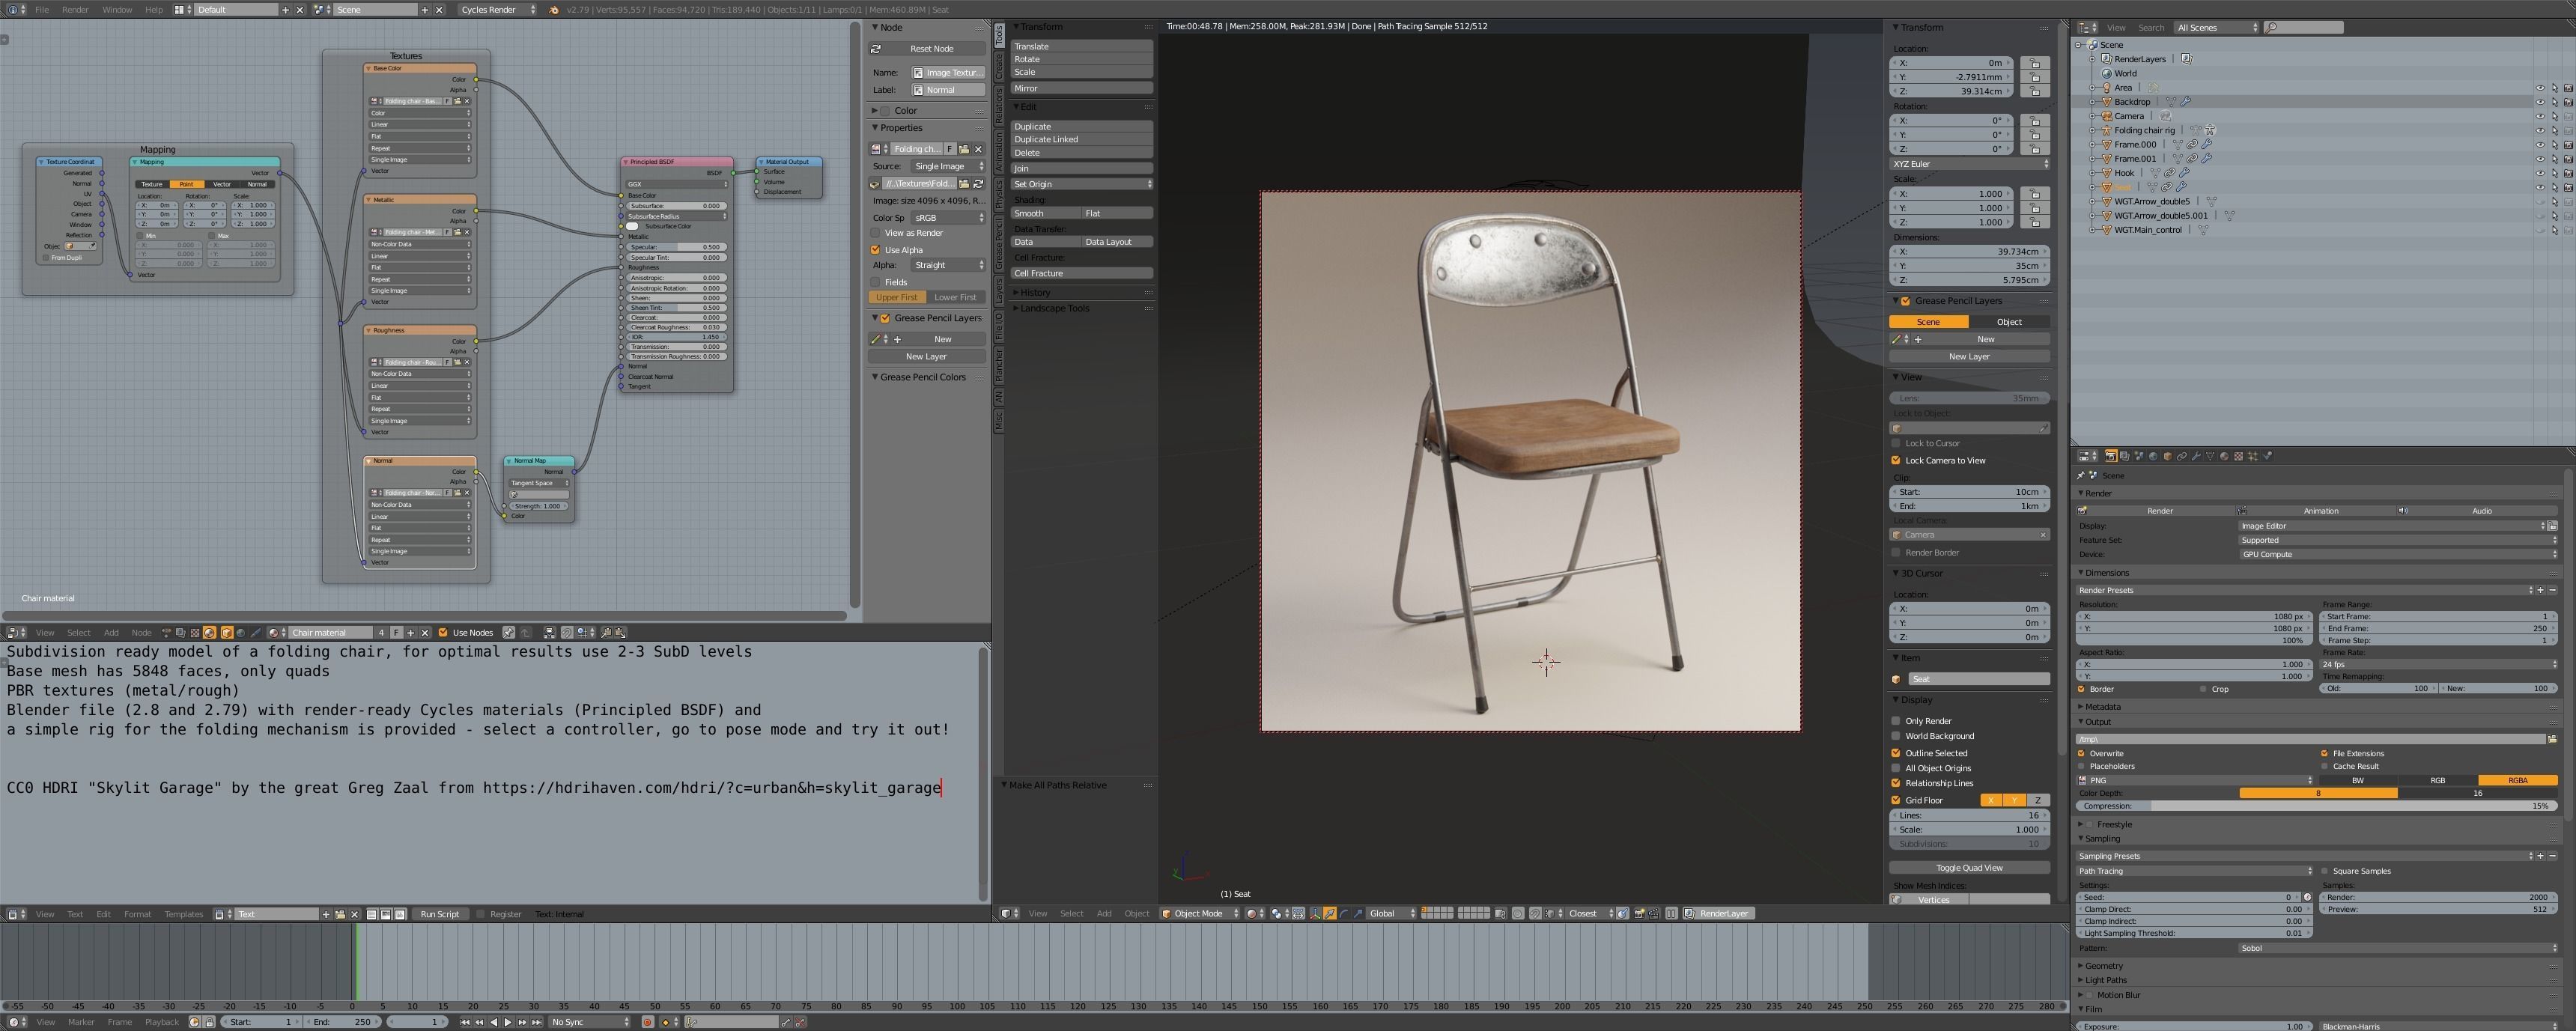The width and height of the screenshot is (2576, 1031).
Task: Open the Playback menu in the timeline
Action: (x=162, y=1022)
